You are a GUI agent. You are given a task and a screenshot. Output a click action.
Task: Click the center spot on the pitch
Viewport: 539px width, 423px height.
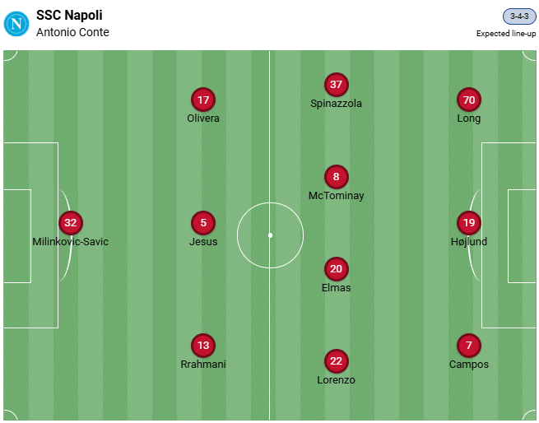click(270, 235)
